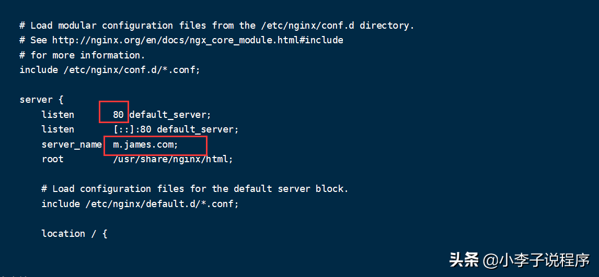Click the include /etc/nginx/default.d/*.conf line
The height and width of the screenshot is (277, 599).
(140, 204)
